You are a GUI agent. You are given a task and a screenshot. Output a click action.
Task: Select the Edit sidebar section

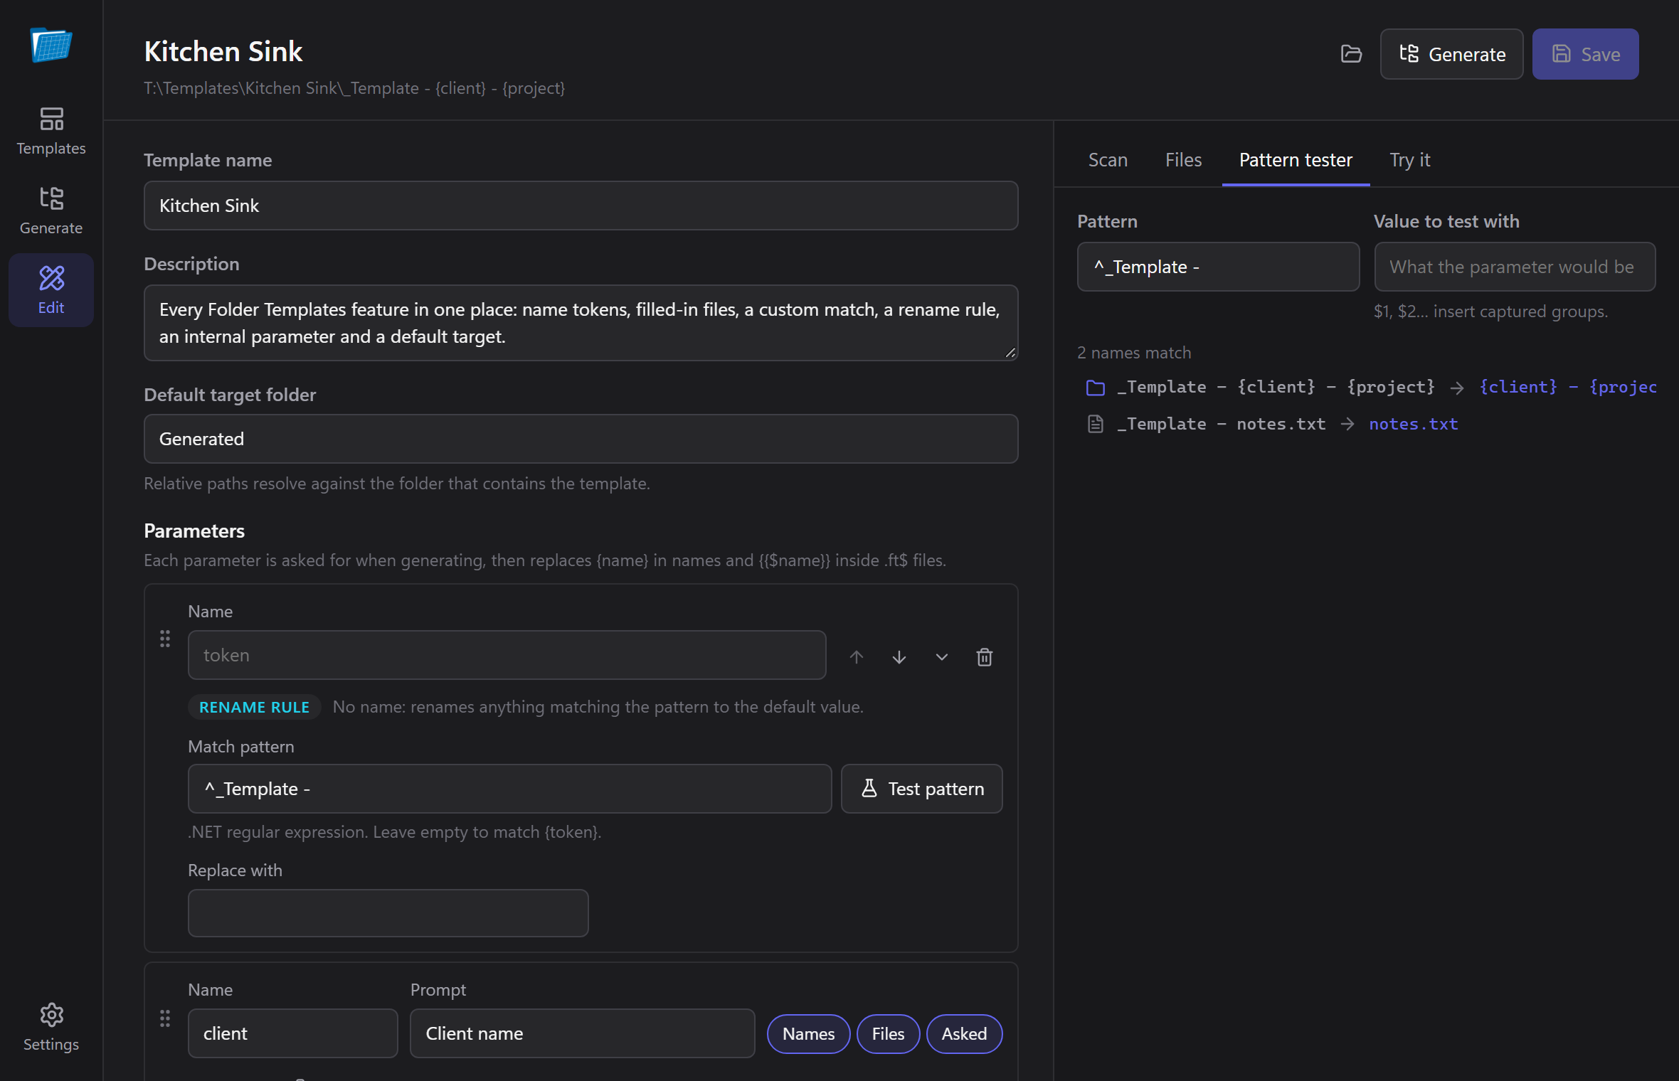tap(51, 290)
